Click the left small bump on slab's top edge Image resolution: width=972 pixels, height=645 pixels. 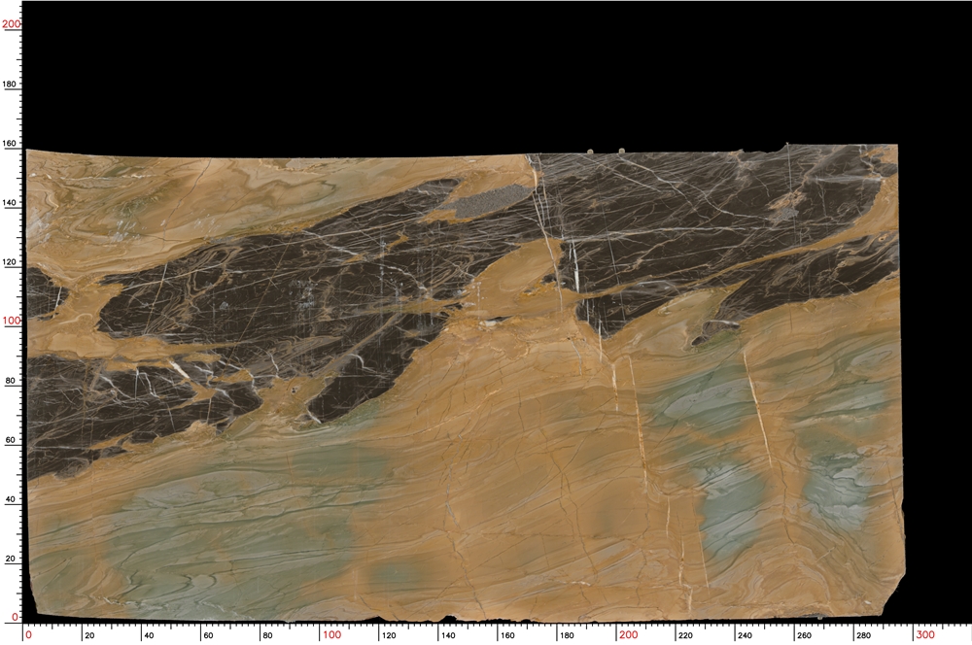[590, 151]
